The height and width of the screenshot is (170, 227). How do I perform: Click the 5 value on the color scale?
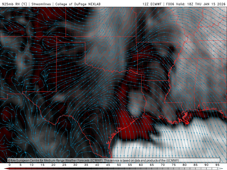click(20, 165)
